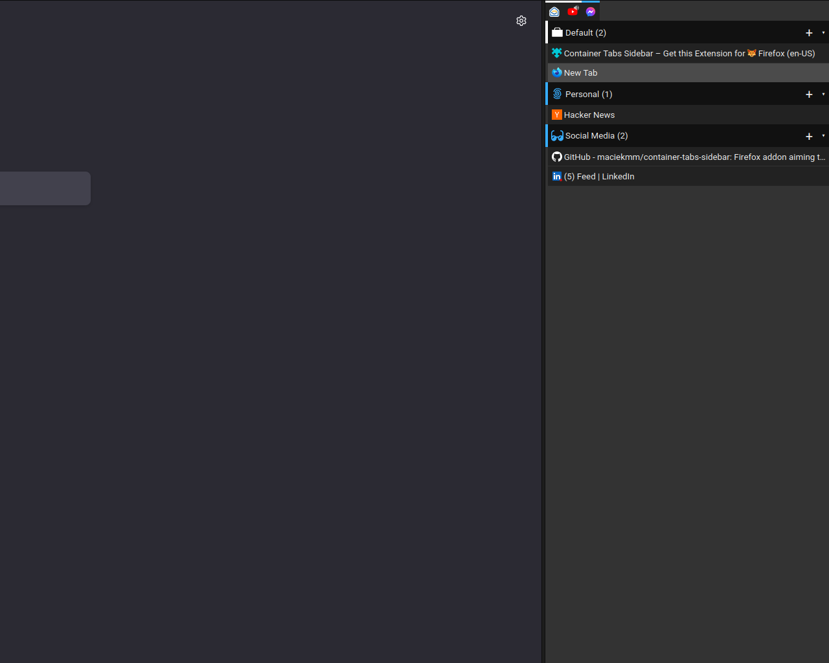Switch to the GitHub container-tabs-sidebar tab
Viewport: 829px width, 663px height.
tap(688, 157)
